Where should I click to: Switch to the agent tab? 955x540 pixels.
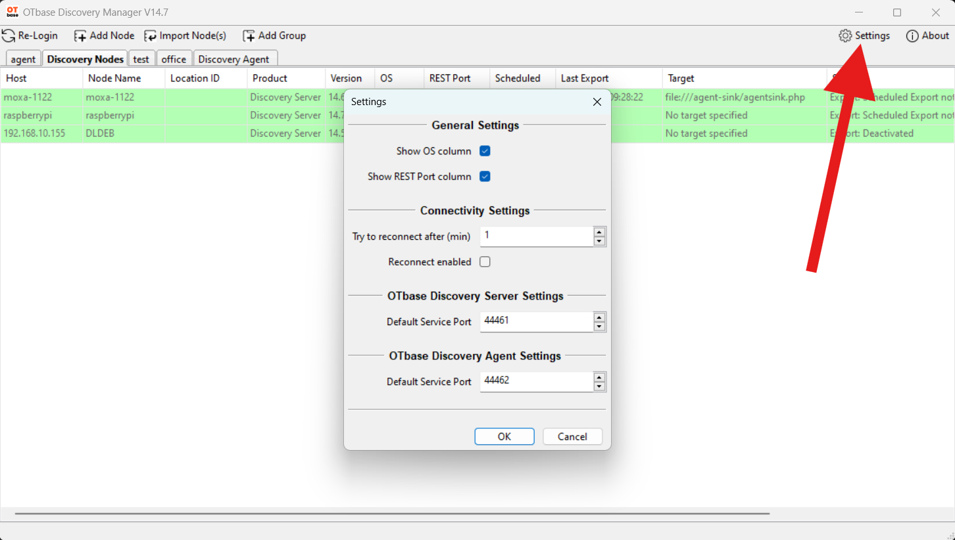pos(23,59)
